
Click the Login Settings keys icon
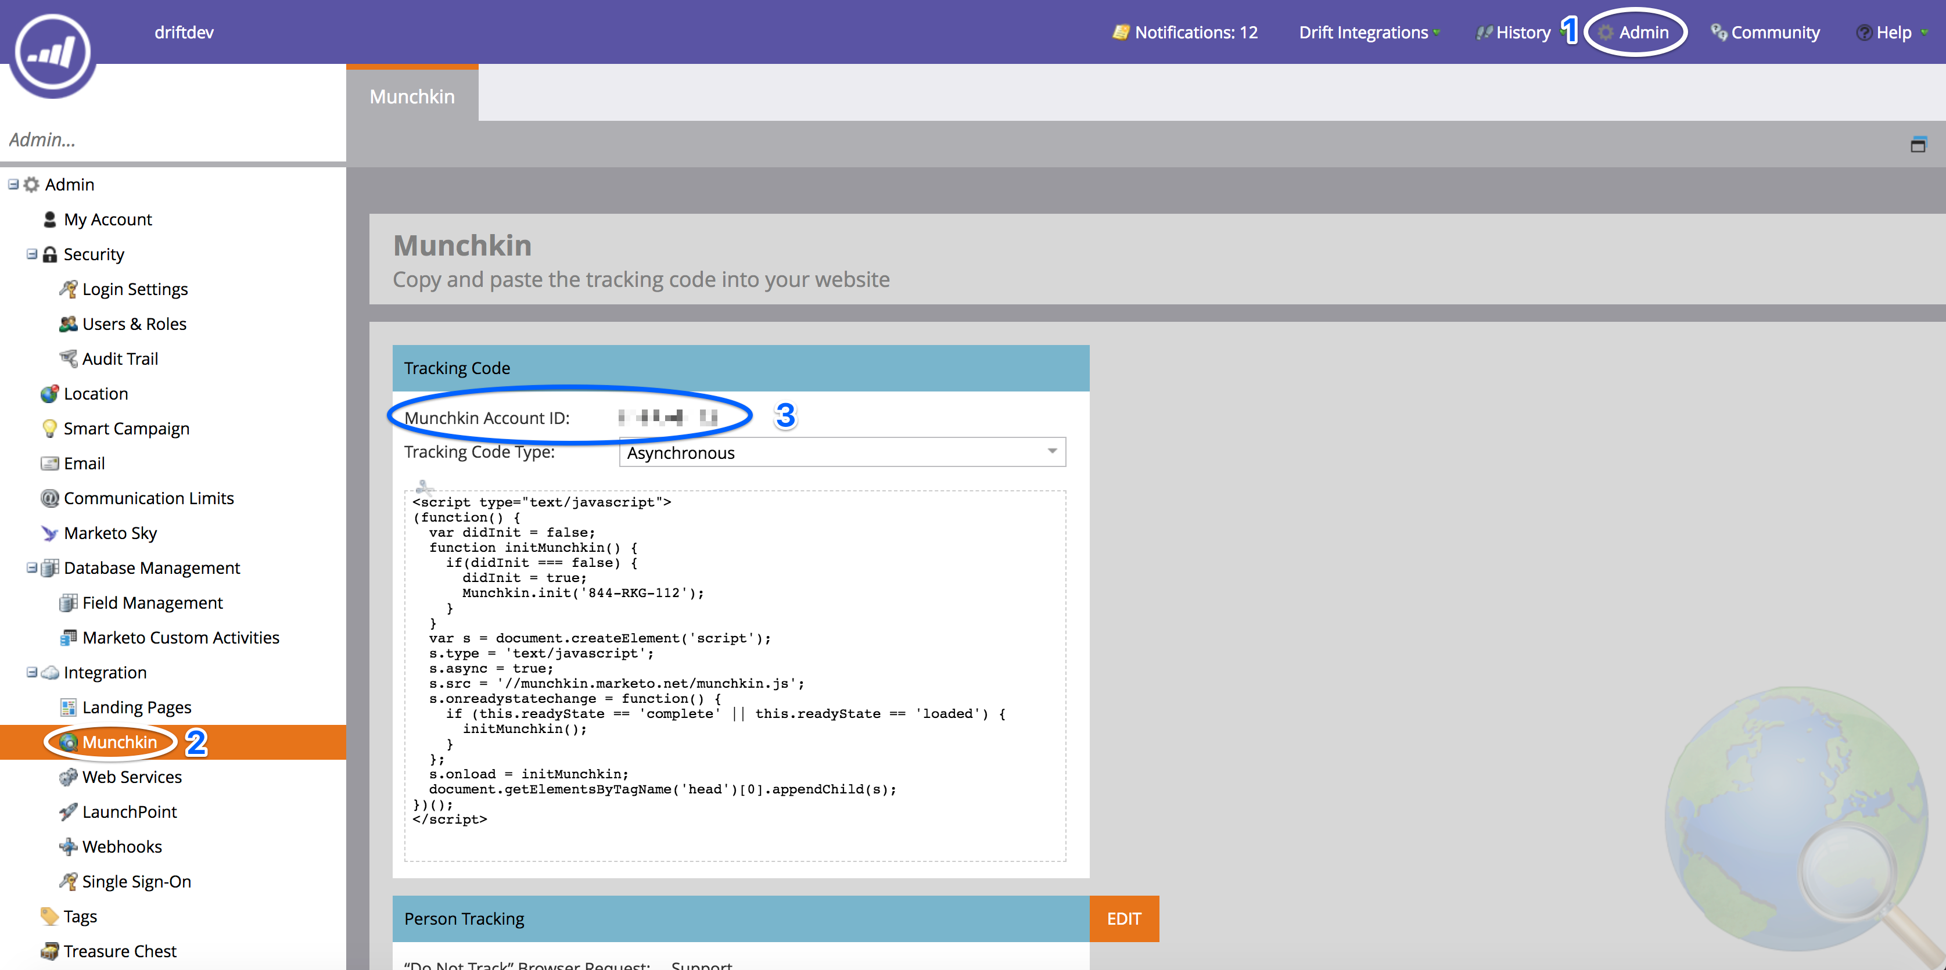[68, 289]
